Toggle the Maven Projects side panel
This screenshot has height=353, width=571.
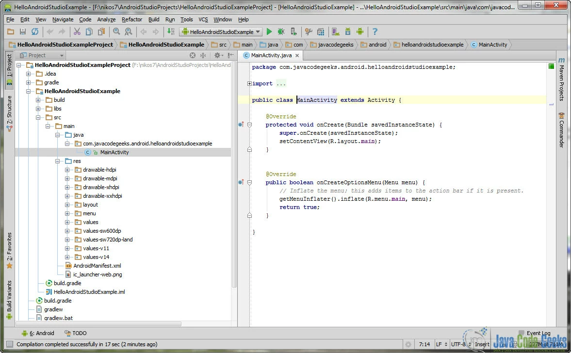pyautogui.click(x=561, y=79)
